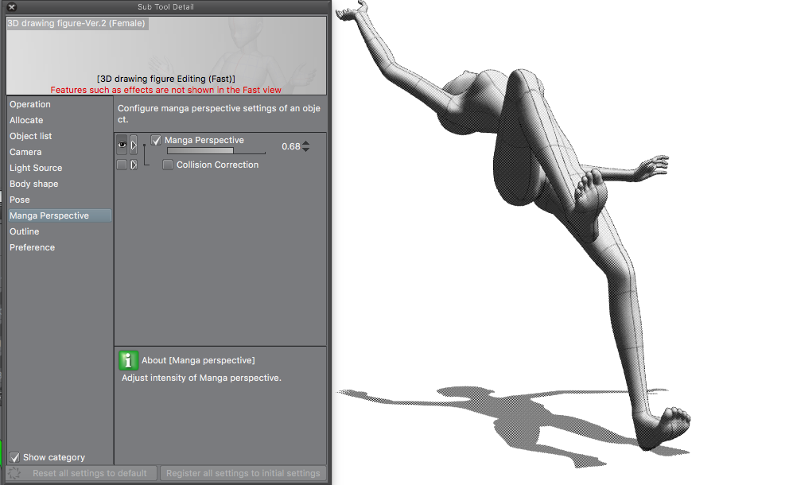Toggle the eye icon beside Manga Perspective

122,145
